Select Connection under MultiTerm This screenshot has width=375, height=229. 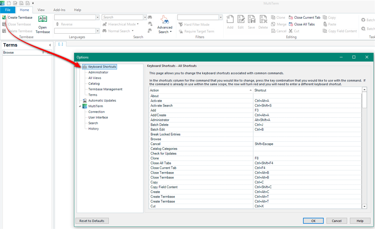point(96,112)
